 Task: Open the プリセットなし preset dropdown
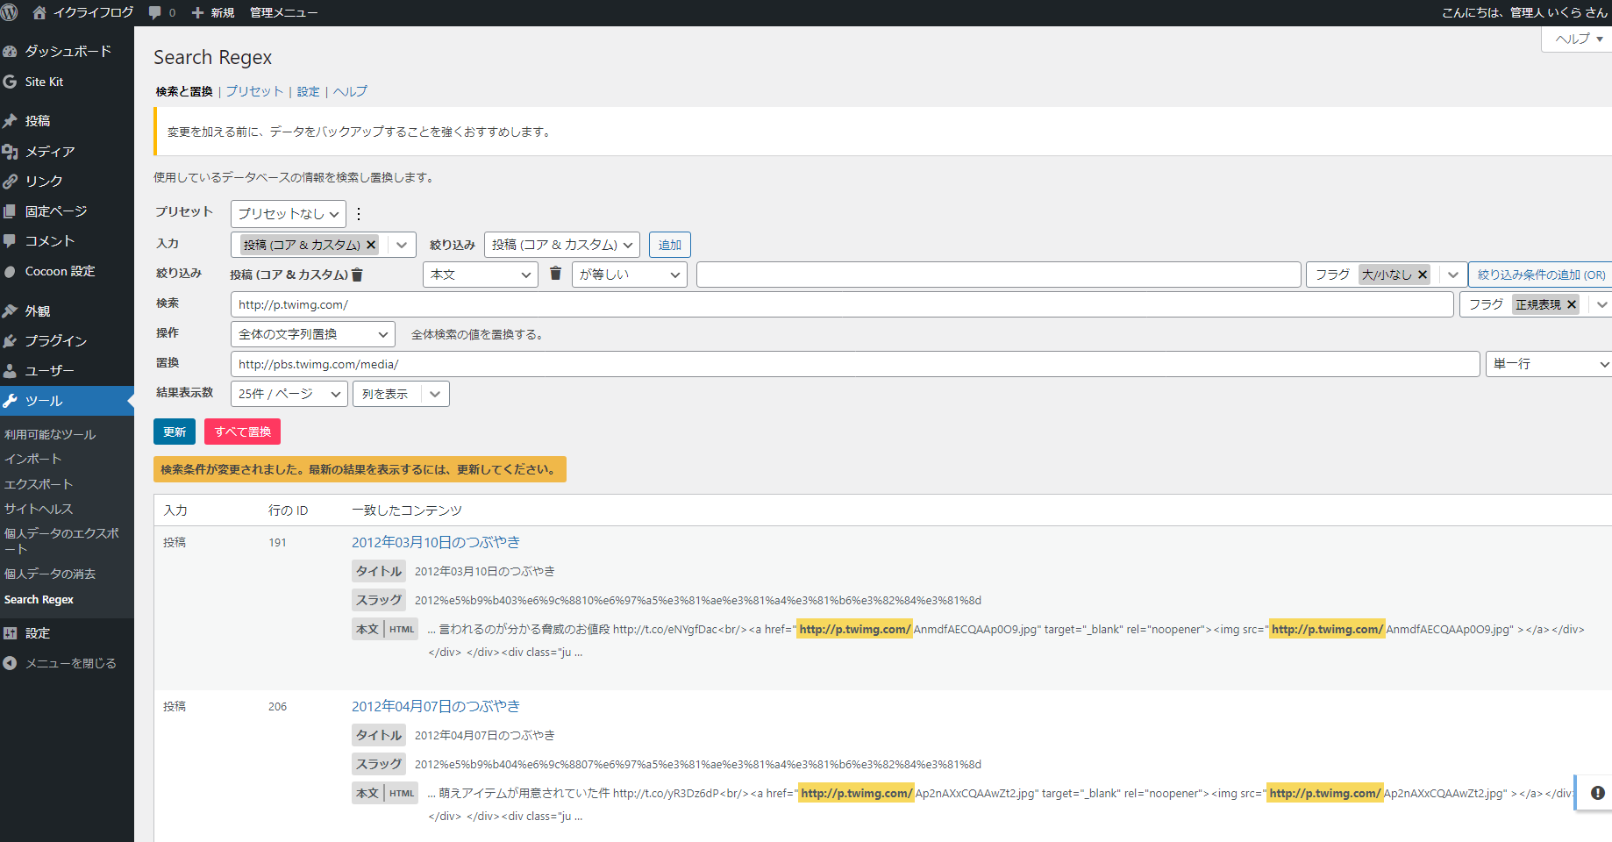[x=288, y=214]
